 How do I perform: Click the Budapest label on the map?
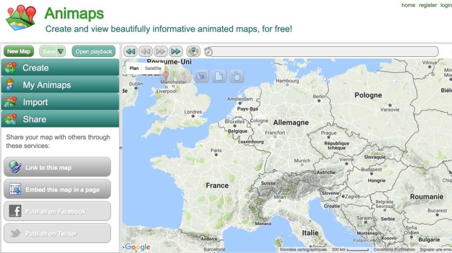pos(372,170)
